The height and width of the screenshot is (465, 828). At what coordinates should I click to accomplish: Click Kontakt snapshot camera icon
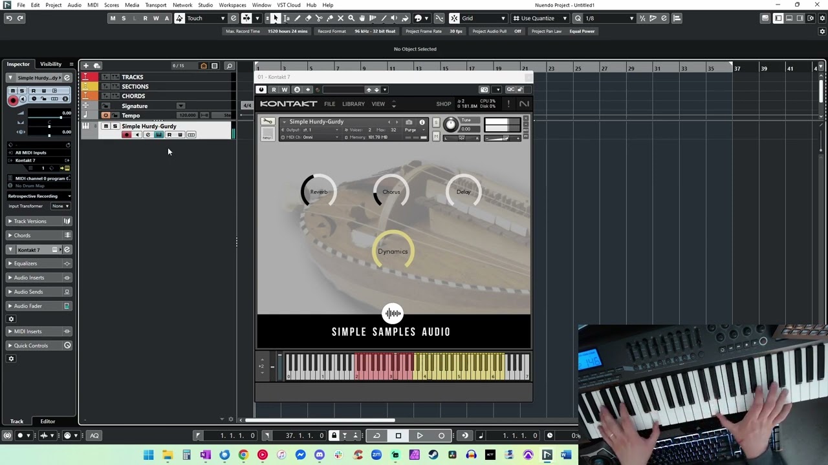coord(408,122)
